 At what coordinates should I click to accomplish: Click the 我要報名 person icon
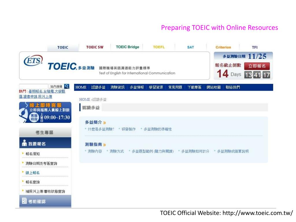[24, 143]
